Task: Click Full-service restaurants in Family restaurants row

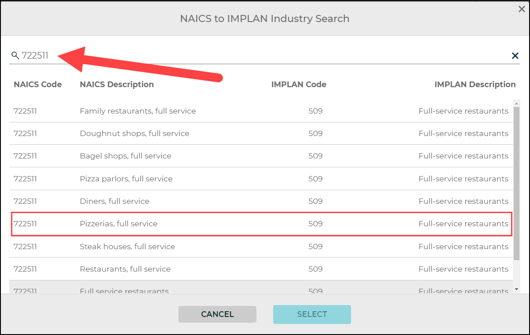Action: click(463, 111)
